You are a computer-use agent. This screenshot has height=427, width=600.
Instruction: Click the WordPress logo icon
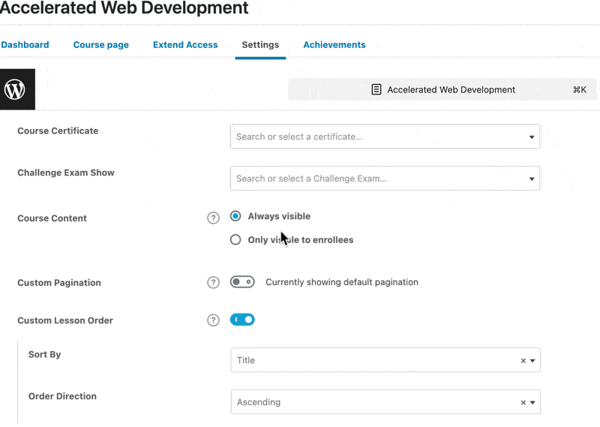15,89
